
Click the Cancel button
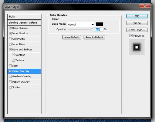coord(137,23)
